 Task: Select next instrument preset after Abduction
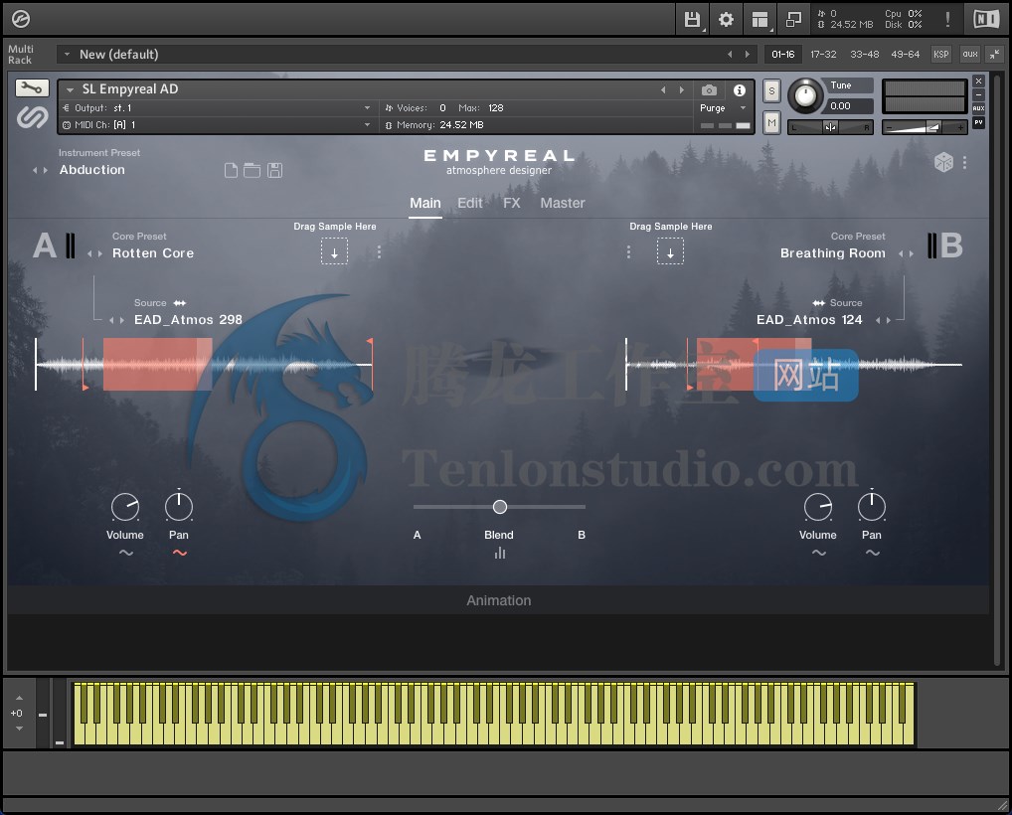pos(45,170)
